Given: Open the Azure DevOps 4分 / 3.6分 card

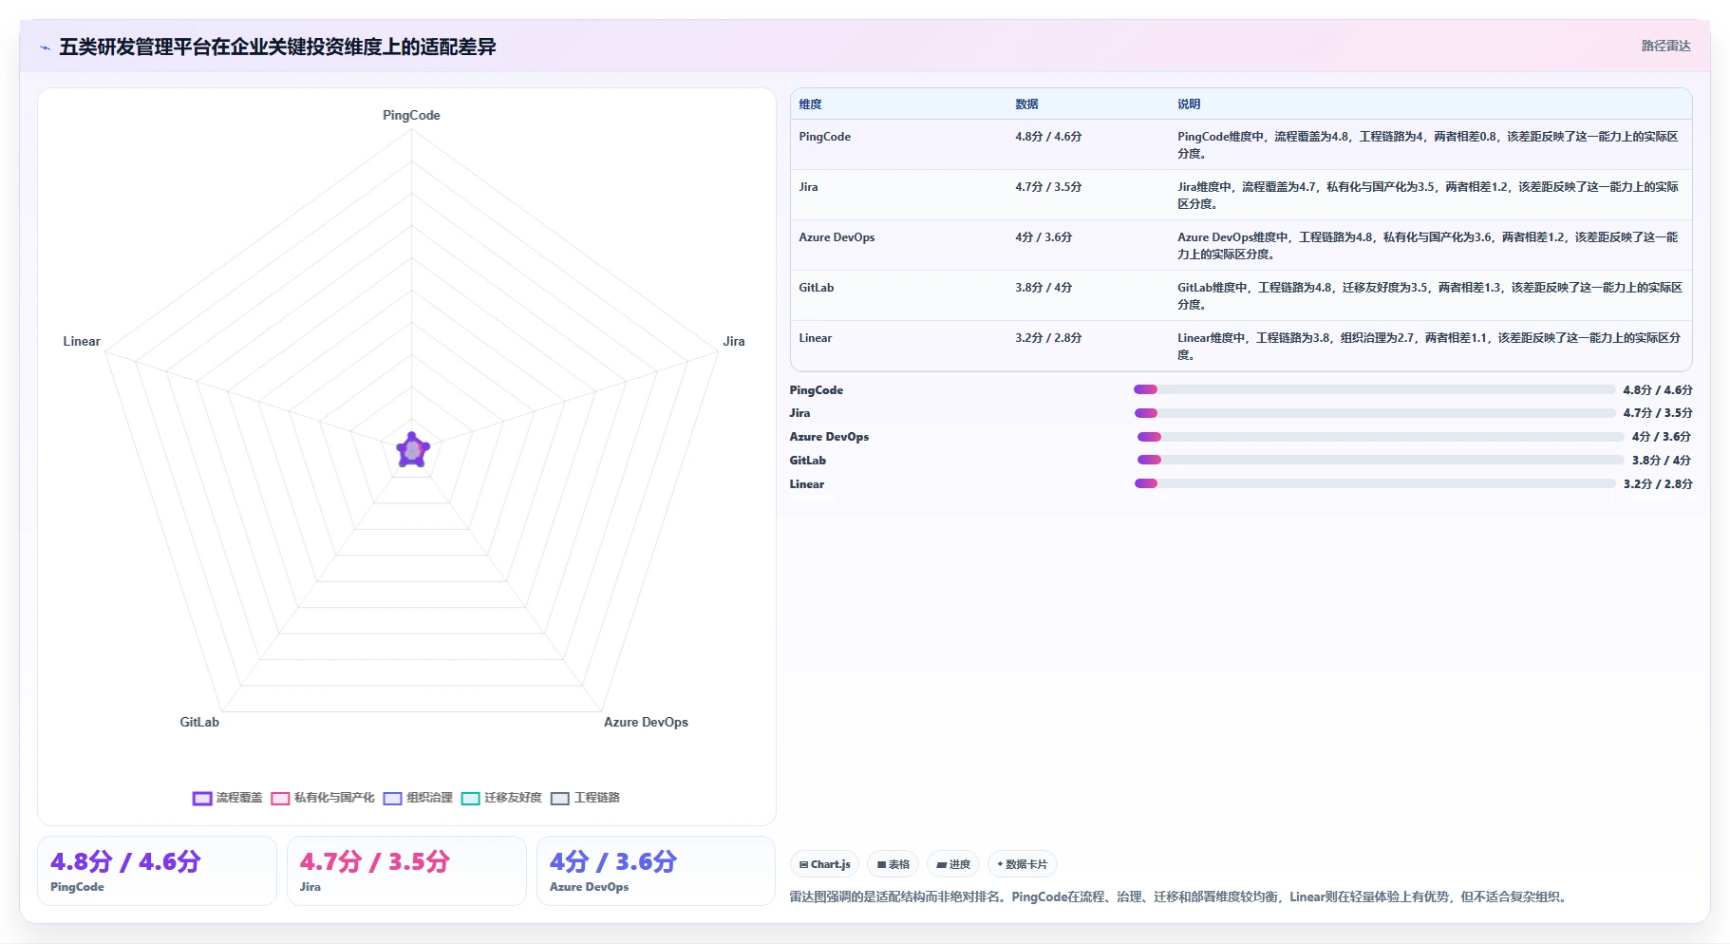Looking at the screenshot, I should click(656, 871).
